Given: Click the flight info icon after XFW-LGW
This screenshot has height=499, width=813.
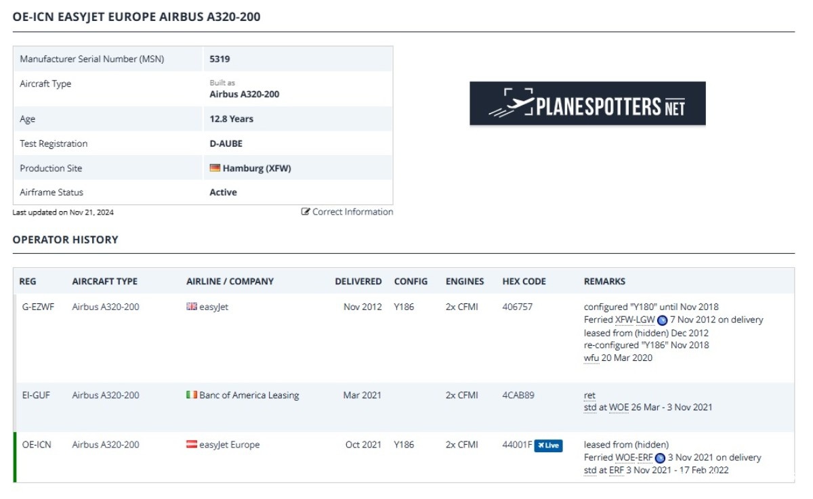Looking at the screenshot, I should (662, 320).
